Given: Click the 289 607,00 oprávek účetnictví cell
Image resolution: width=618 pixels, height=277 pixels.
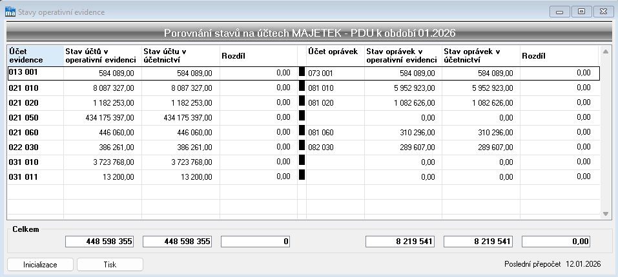Looking at the screenshot, I should 481,148.
